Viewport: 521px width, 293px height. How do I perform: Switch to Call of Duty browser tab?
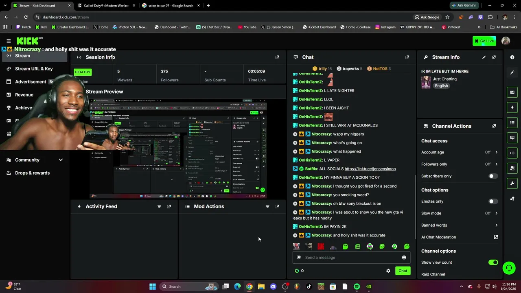pyautogui.click(x=106, y=6)
